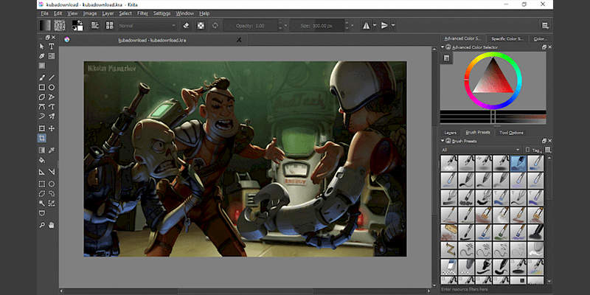Screen dimensions: 590x295
Task: Click the foreground/background color swatches
Action: [x=77, y=26]
